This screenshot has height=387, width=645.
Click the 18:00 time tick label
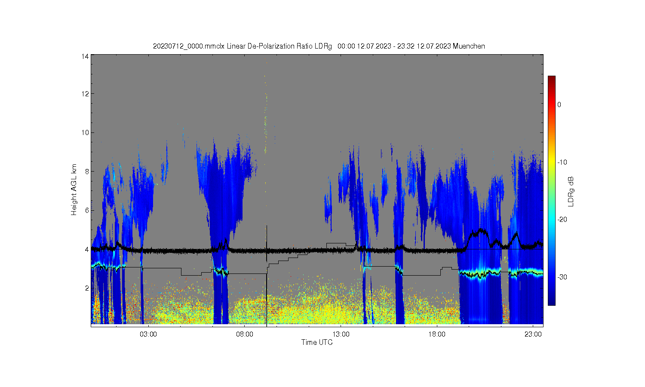437,334
